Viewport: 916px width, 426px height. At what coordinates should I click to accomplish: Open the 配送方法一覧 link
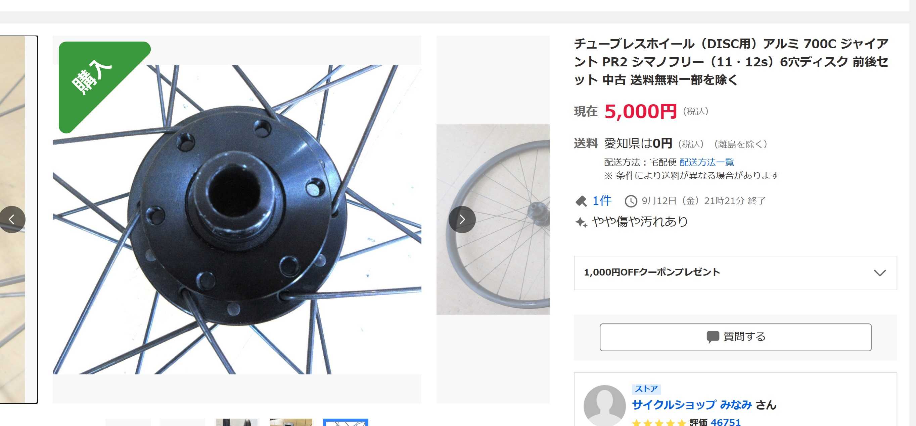(706, 162)
